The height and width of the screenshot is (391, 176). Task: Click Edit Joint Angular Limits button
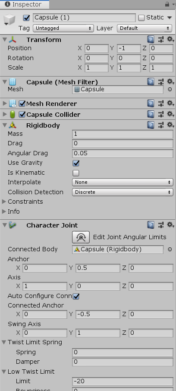pyautogui.click(x=81, y=237)
